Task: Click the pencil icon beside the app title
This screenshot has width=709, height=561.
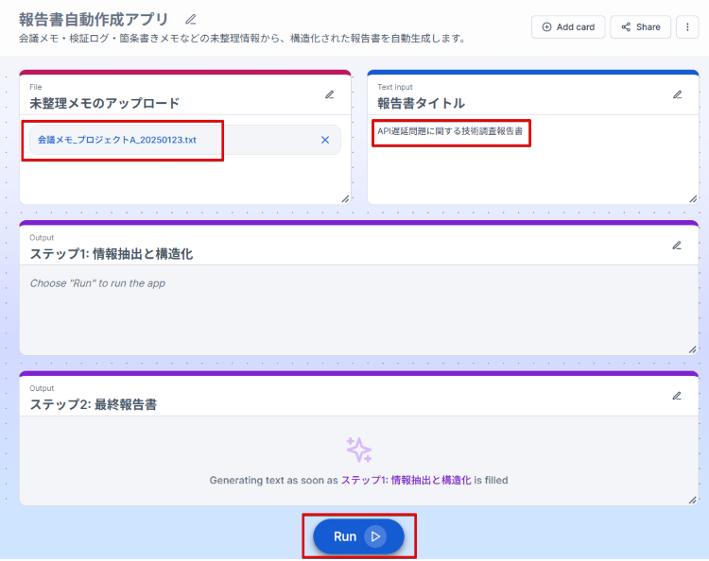Action: tap(191, 19)
